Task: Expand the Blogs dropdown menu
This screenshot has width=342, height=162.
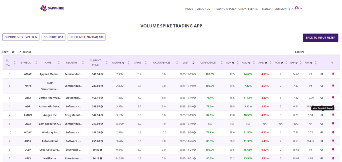Action: [x=267, y=9]
